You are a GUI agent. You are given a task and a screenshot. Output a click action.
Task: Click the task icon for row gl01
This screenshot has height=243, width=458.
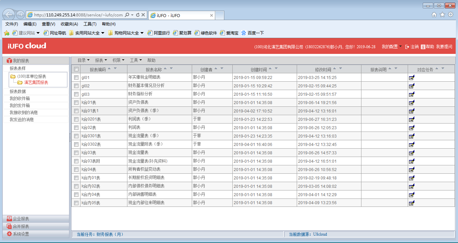(x=411, y=78)
